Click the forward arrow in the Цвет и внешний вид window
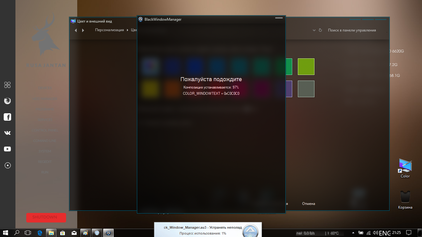 click(83, 30)
